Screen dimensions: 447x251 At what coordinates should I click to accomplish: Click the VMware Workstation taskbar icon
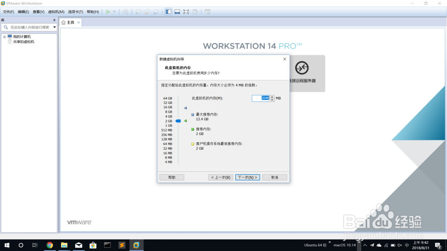pos(136,245)
